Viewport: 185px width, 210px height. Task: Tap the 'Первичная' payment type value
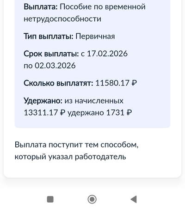[x=95, y=37]
